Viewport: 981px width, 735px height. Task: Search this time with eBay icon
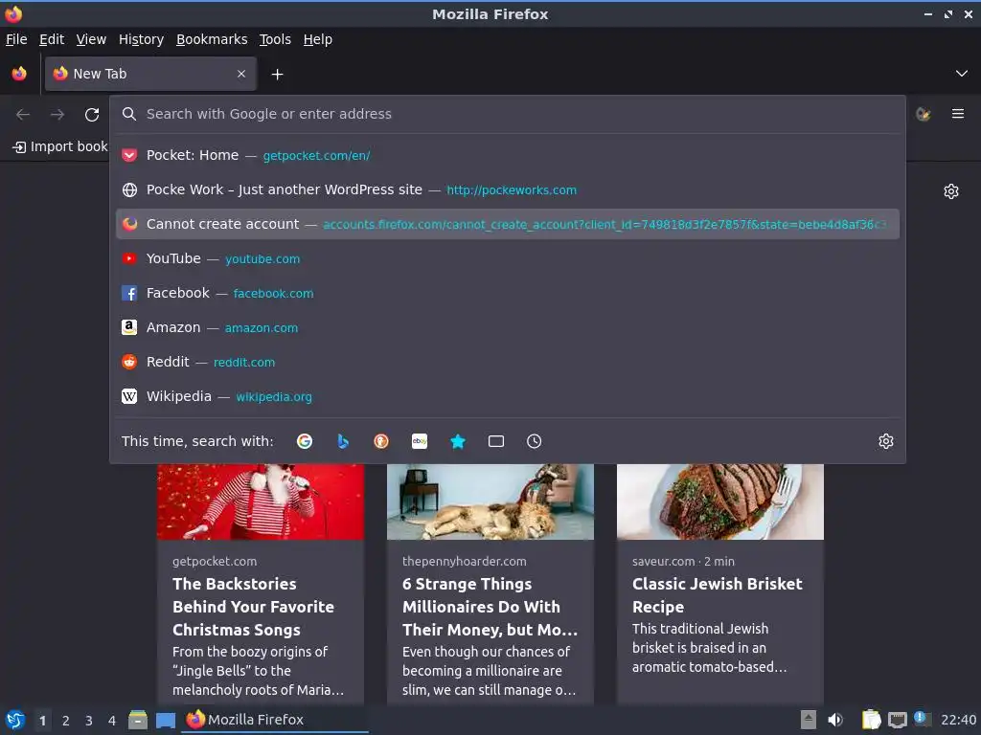tap(420, 441)
